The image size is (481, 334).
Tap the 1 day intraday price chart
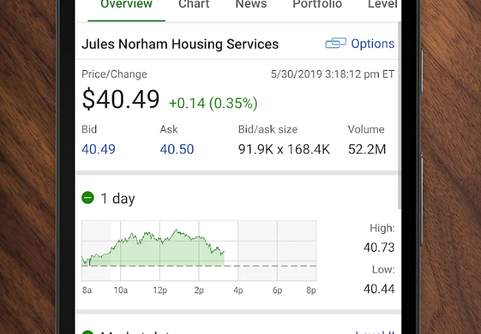199,251
